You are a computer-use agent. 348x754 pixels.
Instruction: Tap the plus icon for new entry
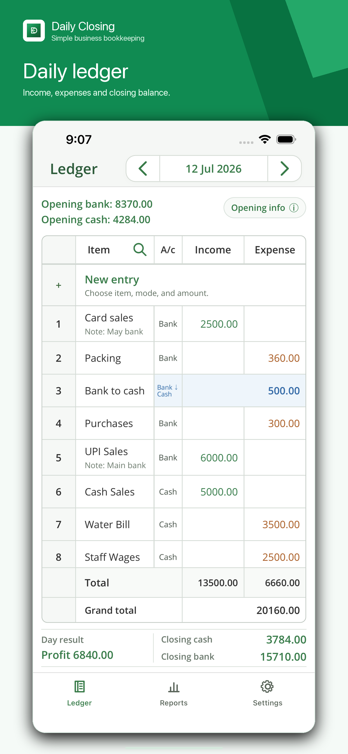coord(59,285)
